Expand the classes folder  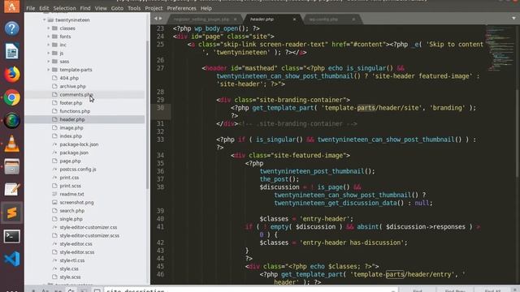click(x=49, y=28)
